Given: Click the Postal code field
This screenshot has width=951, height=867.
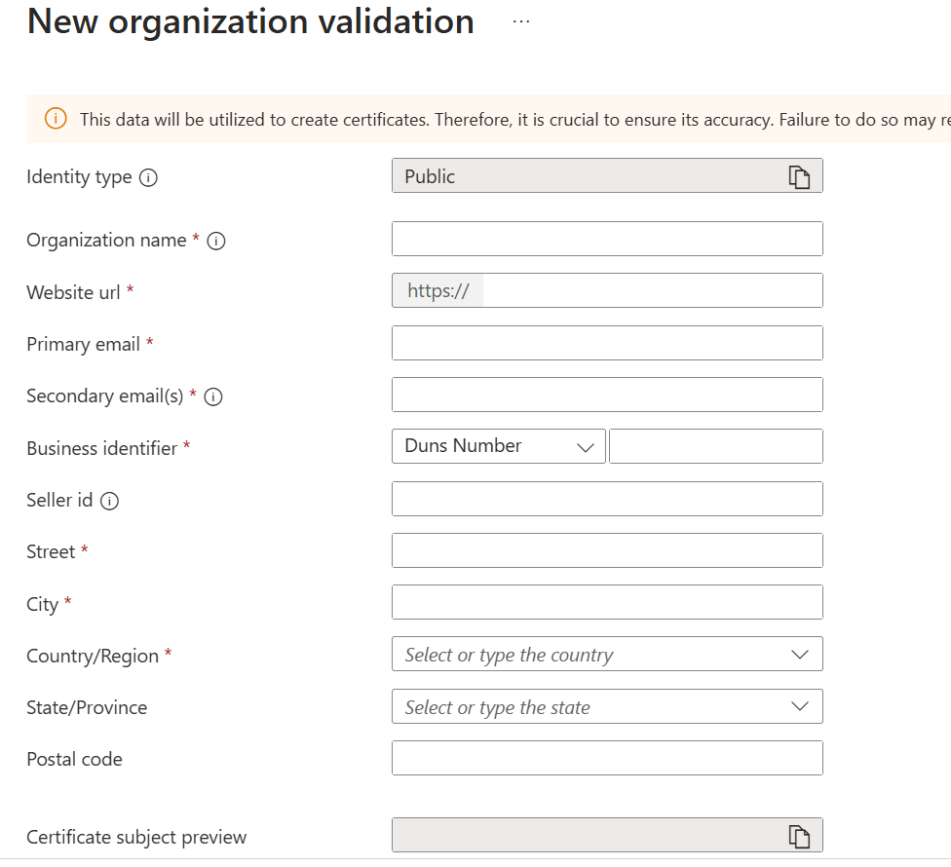Looking at the screenshot, I should [606, 758].
